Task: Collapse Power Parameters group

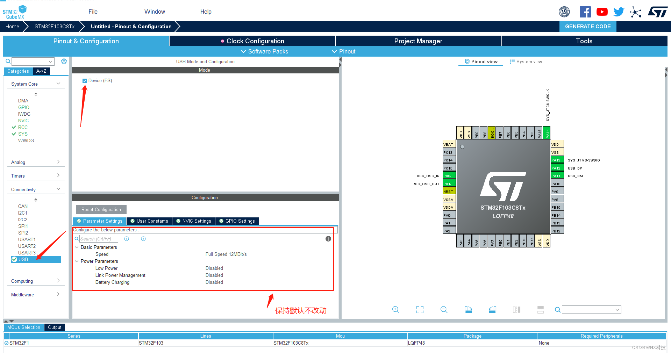Action: coord(77,261)
